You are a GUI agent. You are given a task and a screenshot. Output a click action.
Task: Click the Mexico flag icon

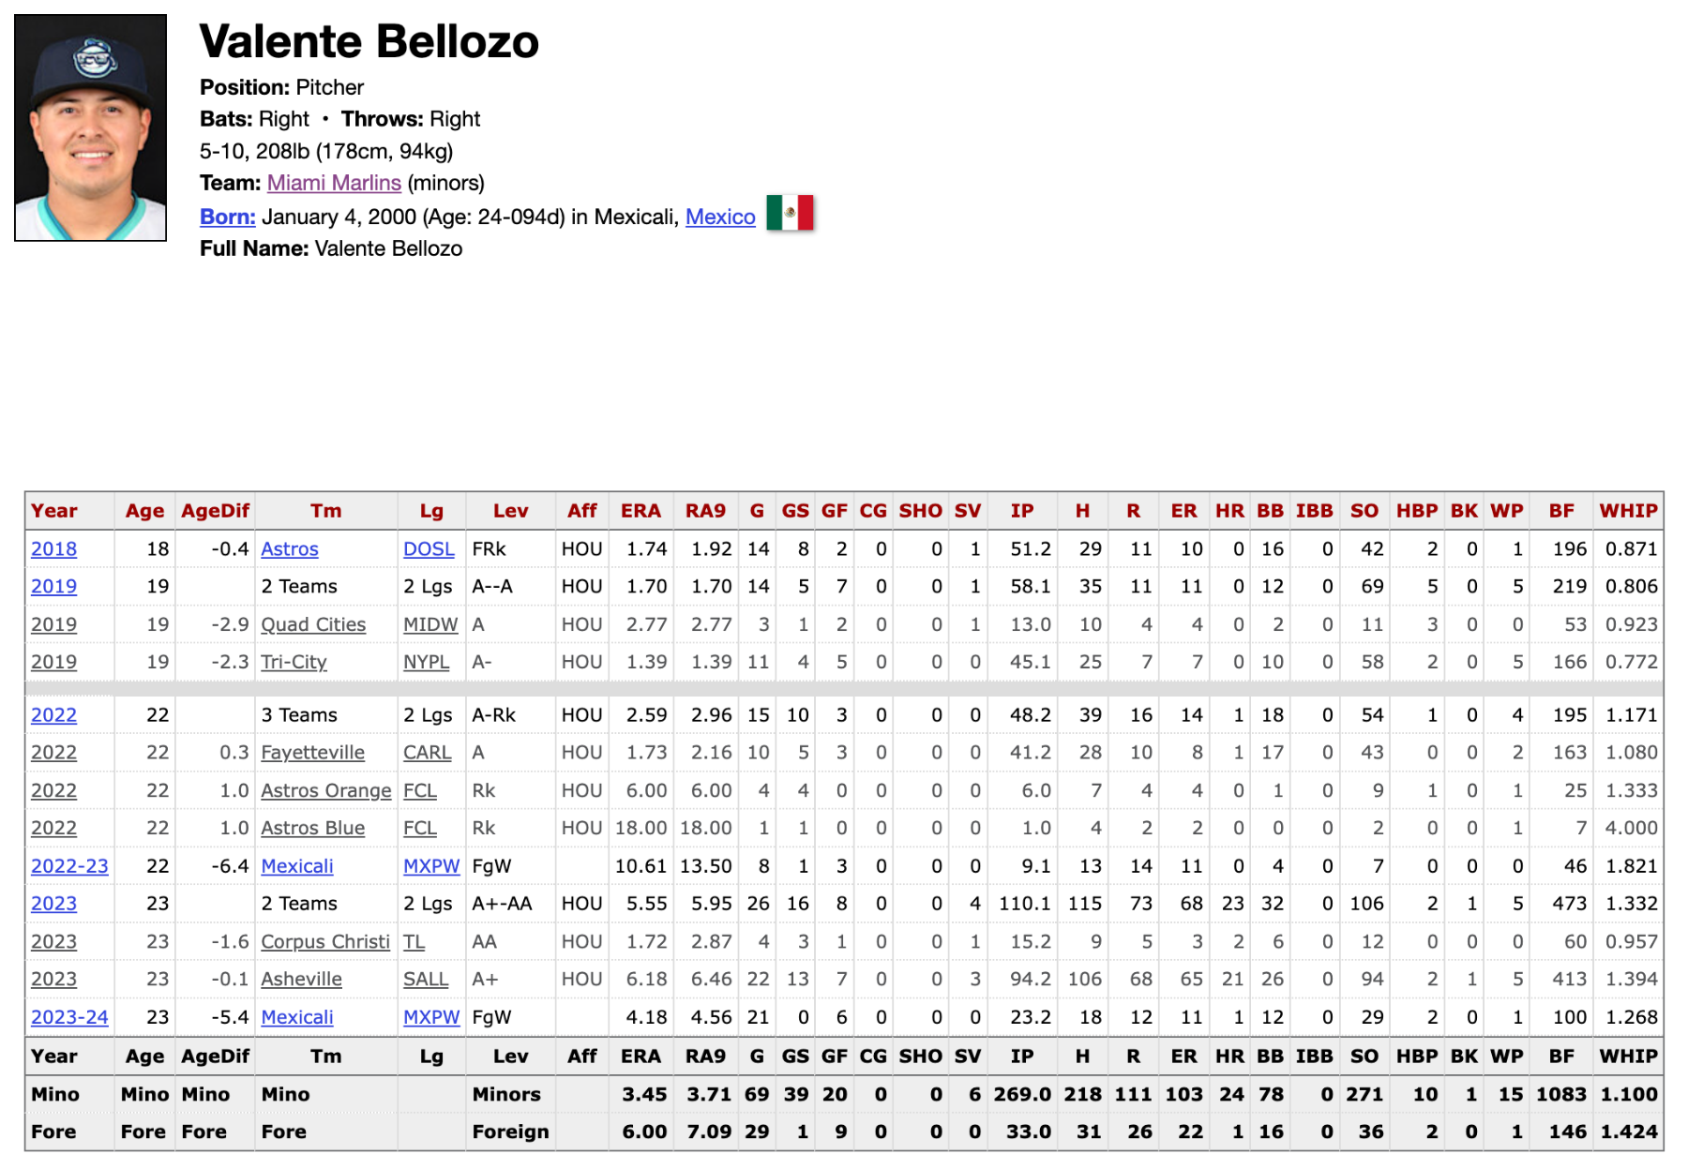pyautogui.click(x=790, y=214)
